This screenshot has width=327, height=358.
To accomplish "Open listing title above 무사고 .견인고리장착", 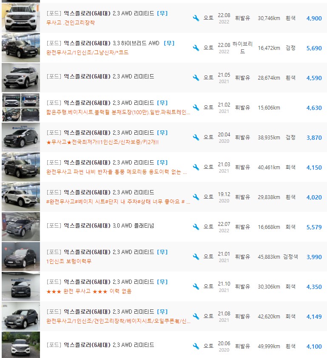I will tap(100, 13).
